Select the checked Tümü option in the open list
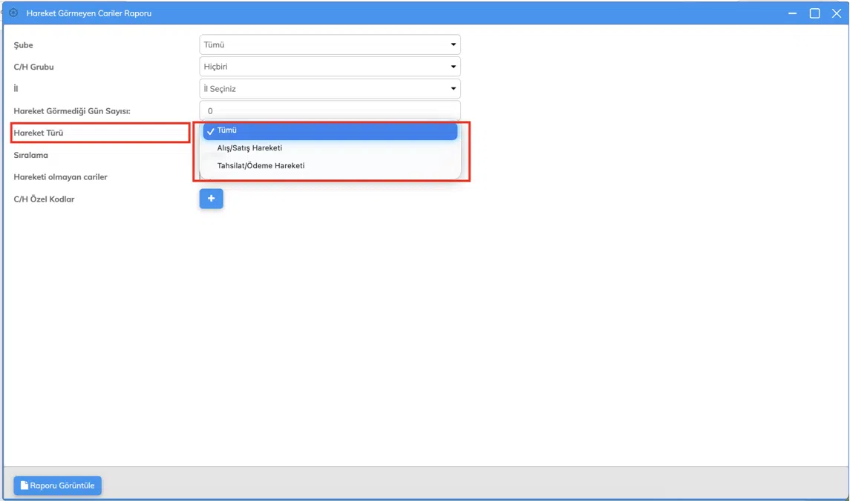Viewport: 850px width, 501px height. (330, 130)
